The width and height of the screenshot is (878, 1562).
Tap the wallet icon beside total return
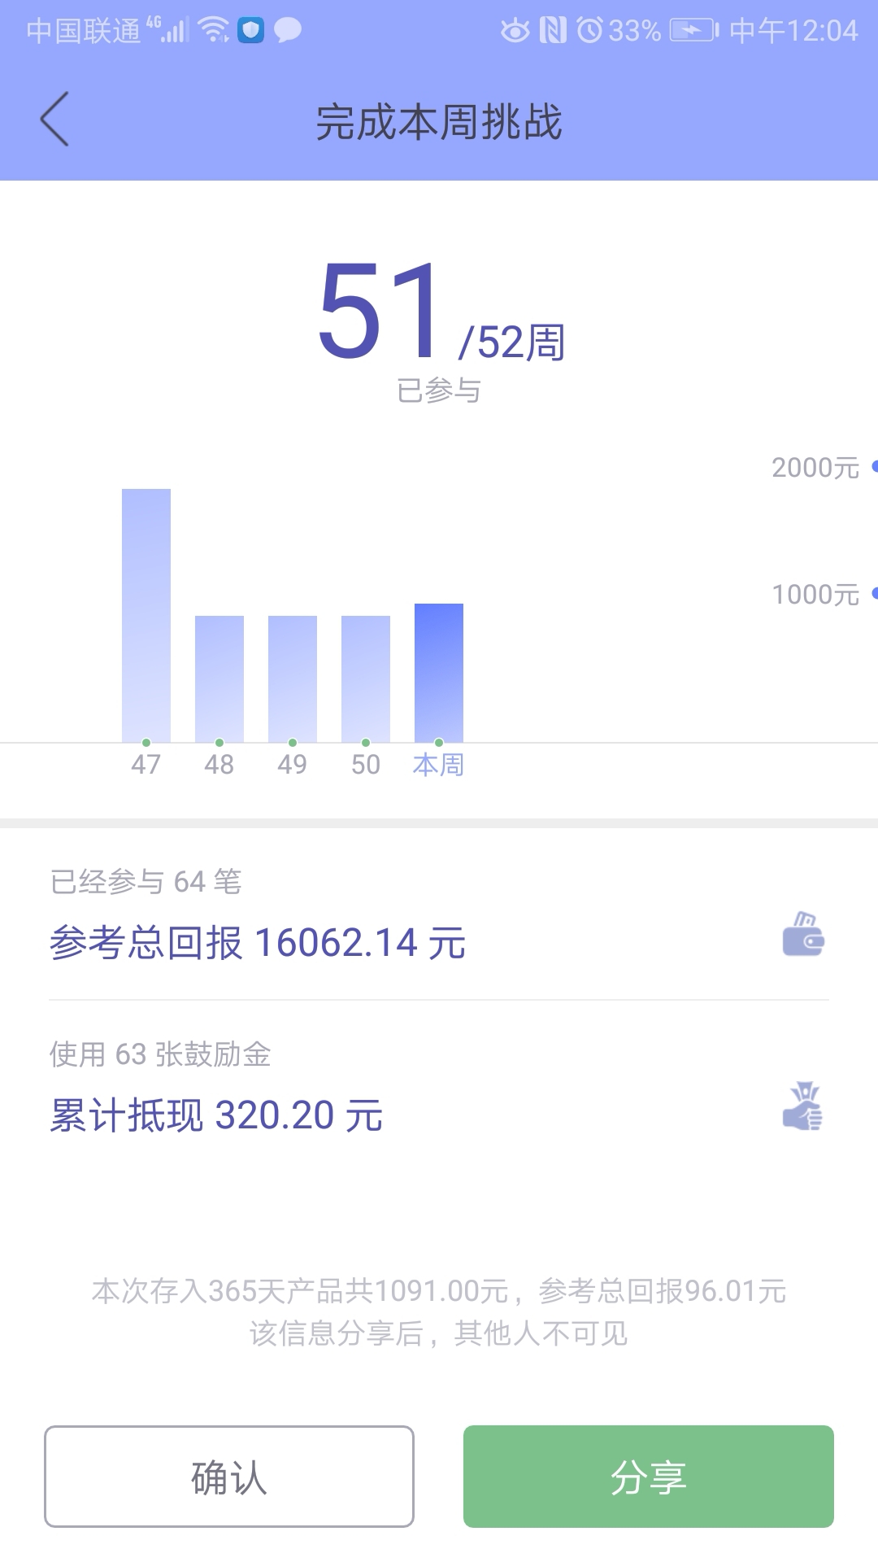point(803,933)
